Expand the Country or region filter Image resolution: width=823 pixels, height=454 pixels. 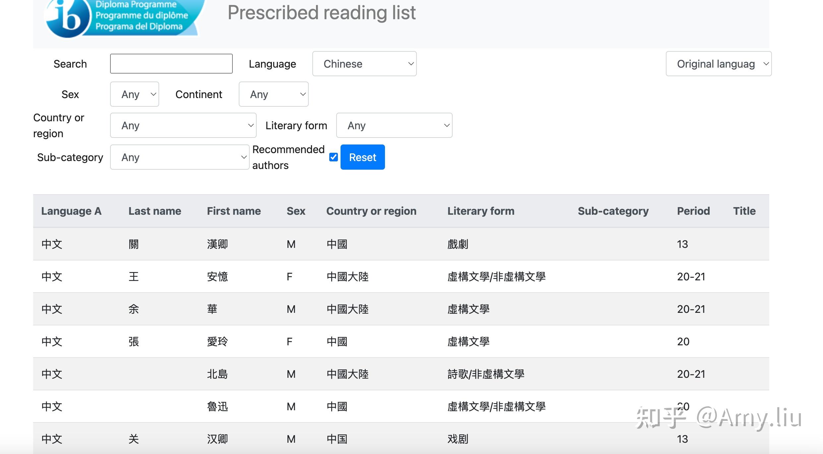pos(183,125)
